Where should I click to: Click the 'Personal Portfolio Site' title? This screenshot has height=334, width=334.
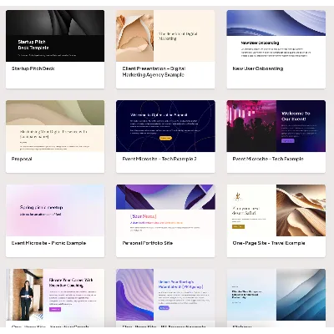pyautogui.click(x=148, y=243)
